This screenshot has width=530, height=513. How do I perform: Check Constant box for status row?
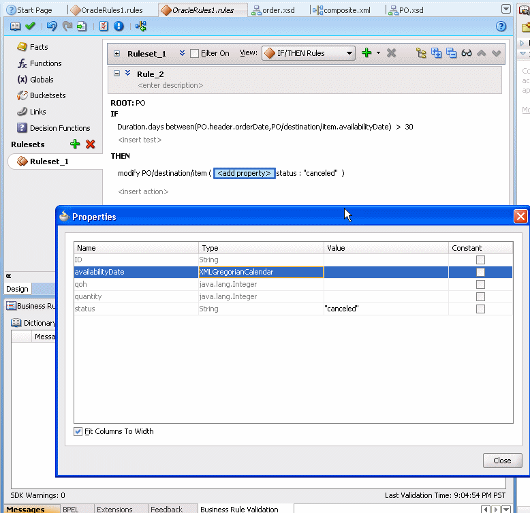480,309
